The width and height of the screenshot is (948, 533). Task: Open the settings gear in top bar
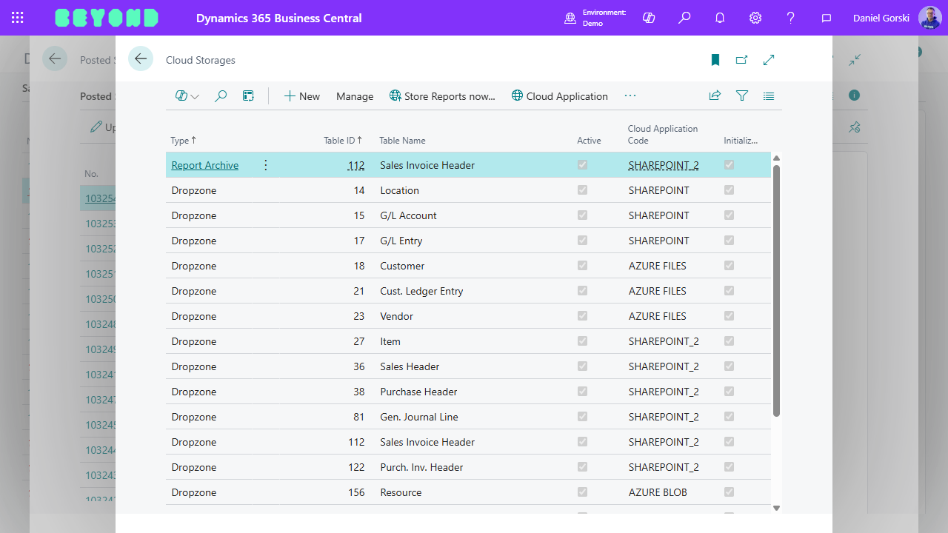pyautogui.click(x=755, y=18)
